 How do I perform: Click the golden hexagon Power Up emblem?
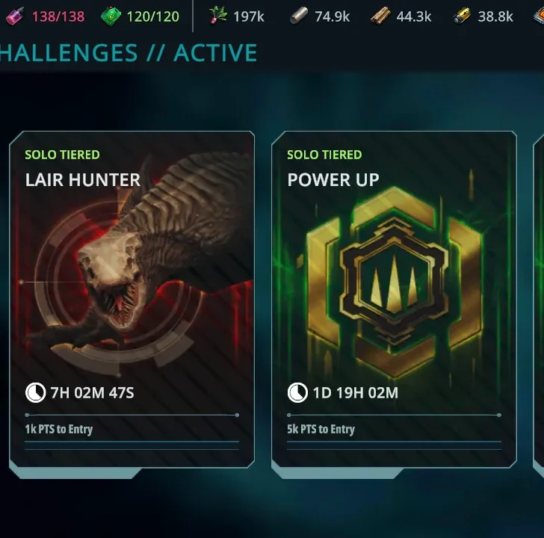pyautogui.click(x=394, y=282)
